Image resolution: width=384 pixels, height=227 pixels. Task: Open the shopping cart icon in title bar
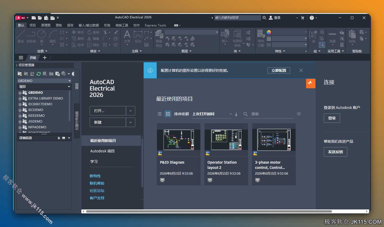point(303,18)
